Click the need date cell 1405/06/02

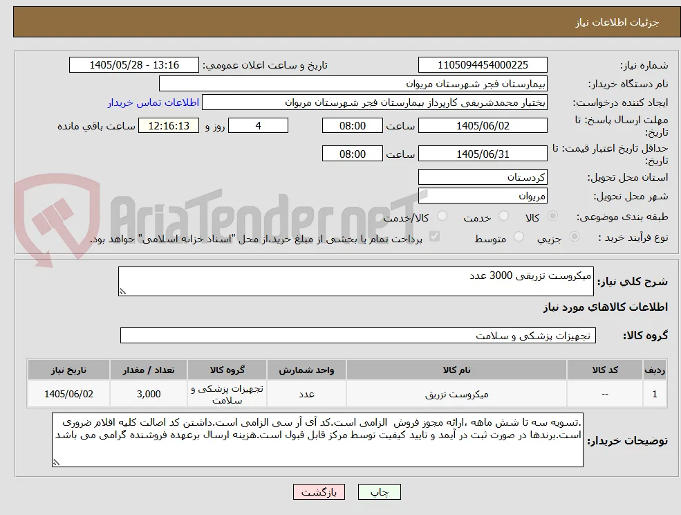coord(68,394)
